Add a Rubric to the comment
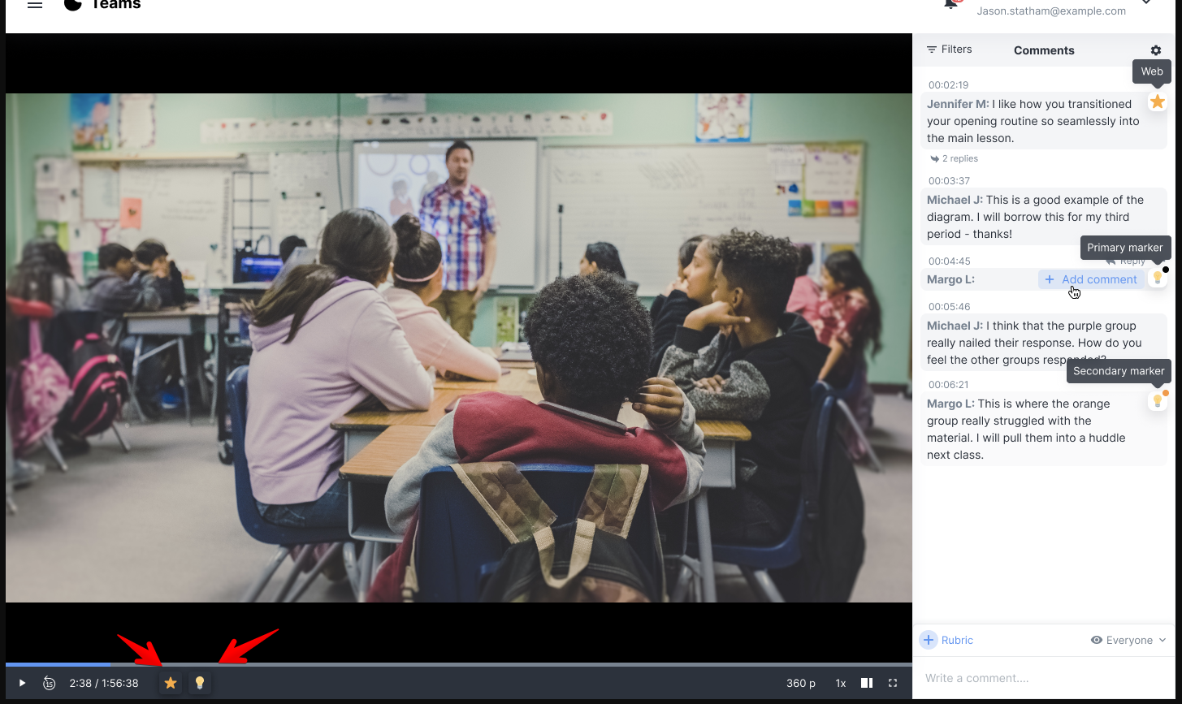This screenshot has height=704, width=1182. pos(946,641)
